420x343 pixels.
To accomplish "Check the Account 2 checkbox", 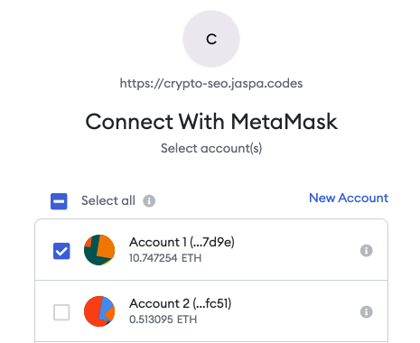I will tap(61, 312).
